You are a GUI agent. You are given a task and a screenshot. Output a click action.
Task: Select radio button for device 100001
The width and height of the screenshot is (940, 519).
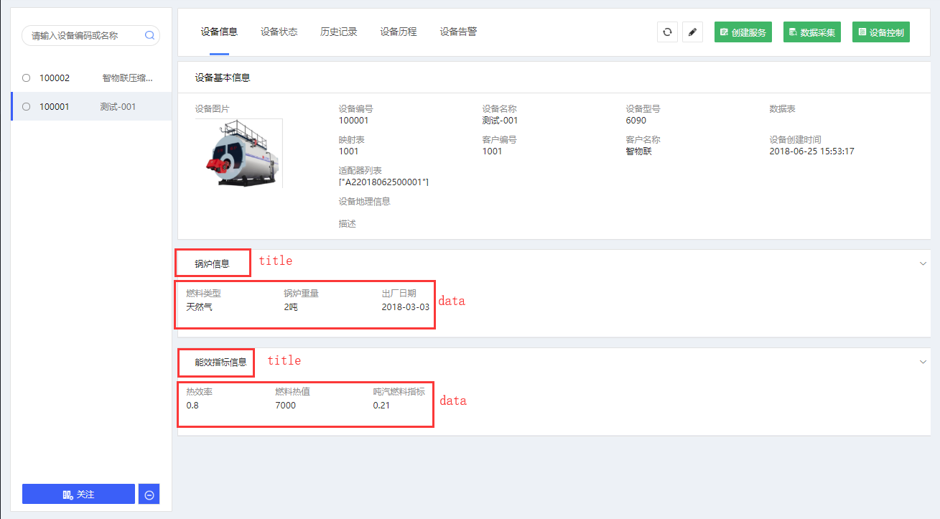(x=27, y=106)
